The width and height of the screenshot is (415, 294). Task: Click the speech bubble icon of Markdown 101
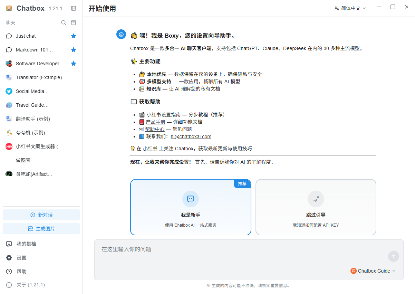pyautogui.click(x=9, y=50)
